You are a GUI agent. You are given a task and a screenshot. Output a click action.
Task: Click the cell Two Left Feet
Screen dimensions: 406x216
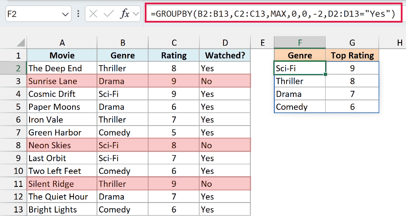(62, 171)
